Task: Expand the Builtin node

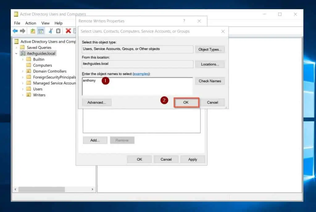Action: [23, 59]
